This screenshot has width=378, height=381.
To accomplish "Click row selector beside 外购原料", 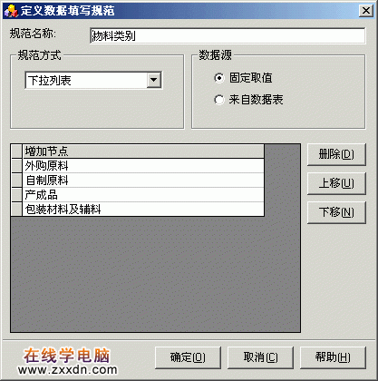I will click(16, 166).
